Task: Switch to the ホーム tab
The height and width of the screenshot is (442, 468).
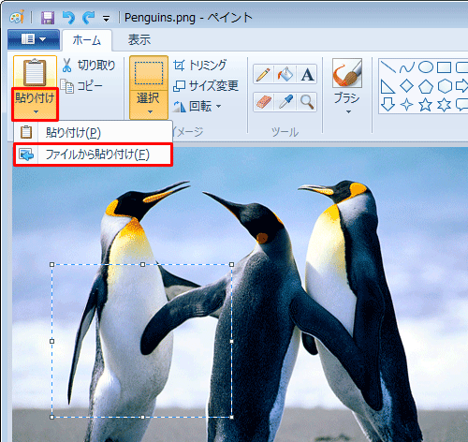Action: tap(87, 40)
